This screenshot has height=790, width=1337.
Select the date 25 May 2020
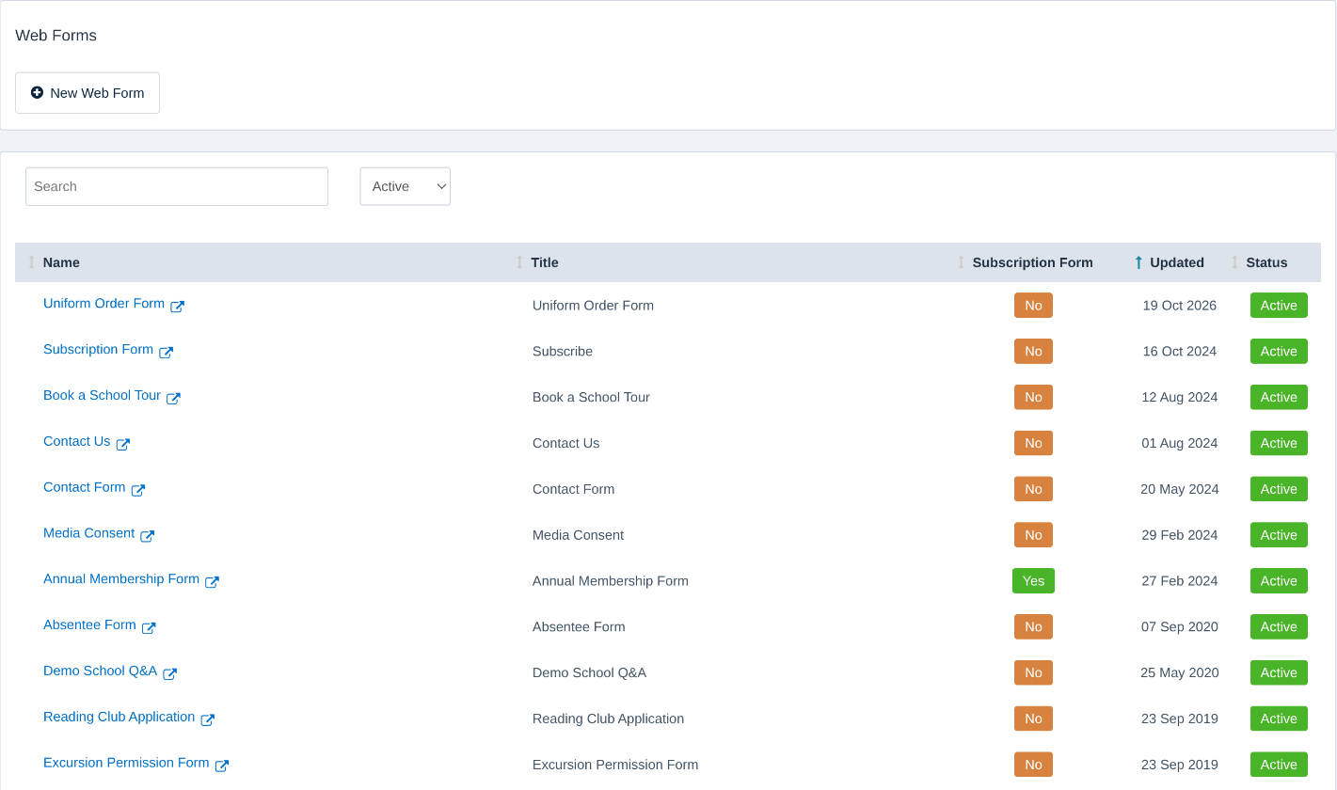point(1180,673)
